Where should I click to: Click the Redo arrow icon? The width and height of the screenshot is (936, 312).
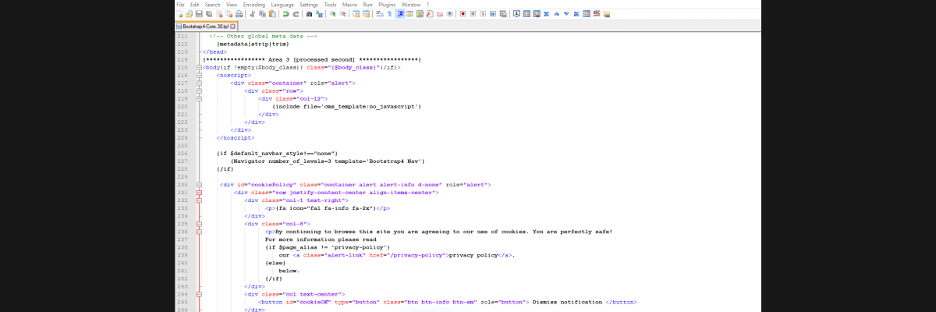click(296, 14)
